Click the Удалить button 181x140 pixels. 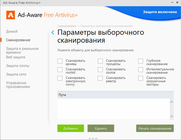coord(101,128)
